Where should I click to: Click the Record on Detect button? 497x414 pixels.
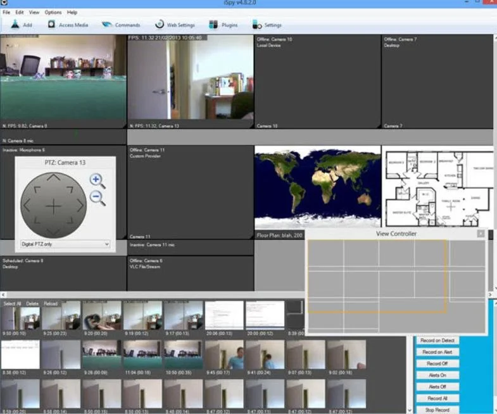pos(437,341)
